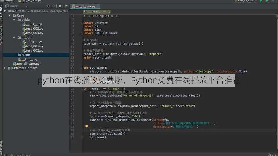Click the 'now = time.strftime' line
Viewport: 278px width, 156px height.
point(146,96)
